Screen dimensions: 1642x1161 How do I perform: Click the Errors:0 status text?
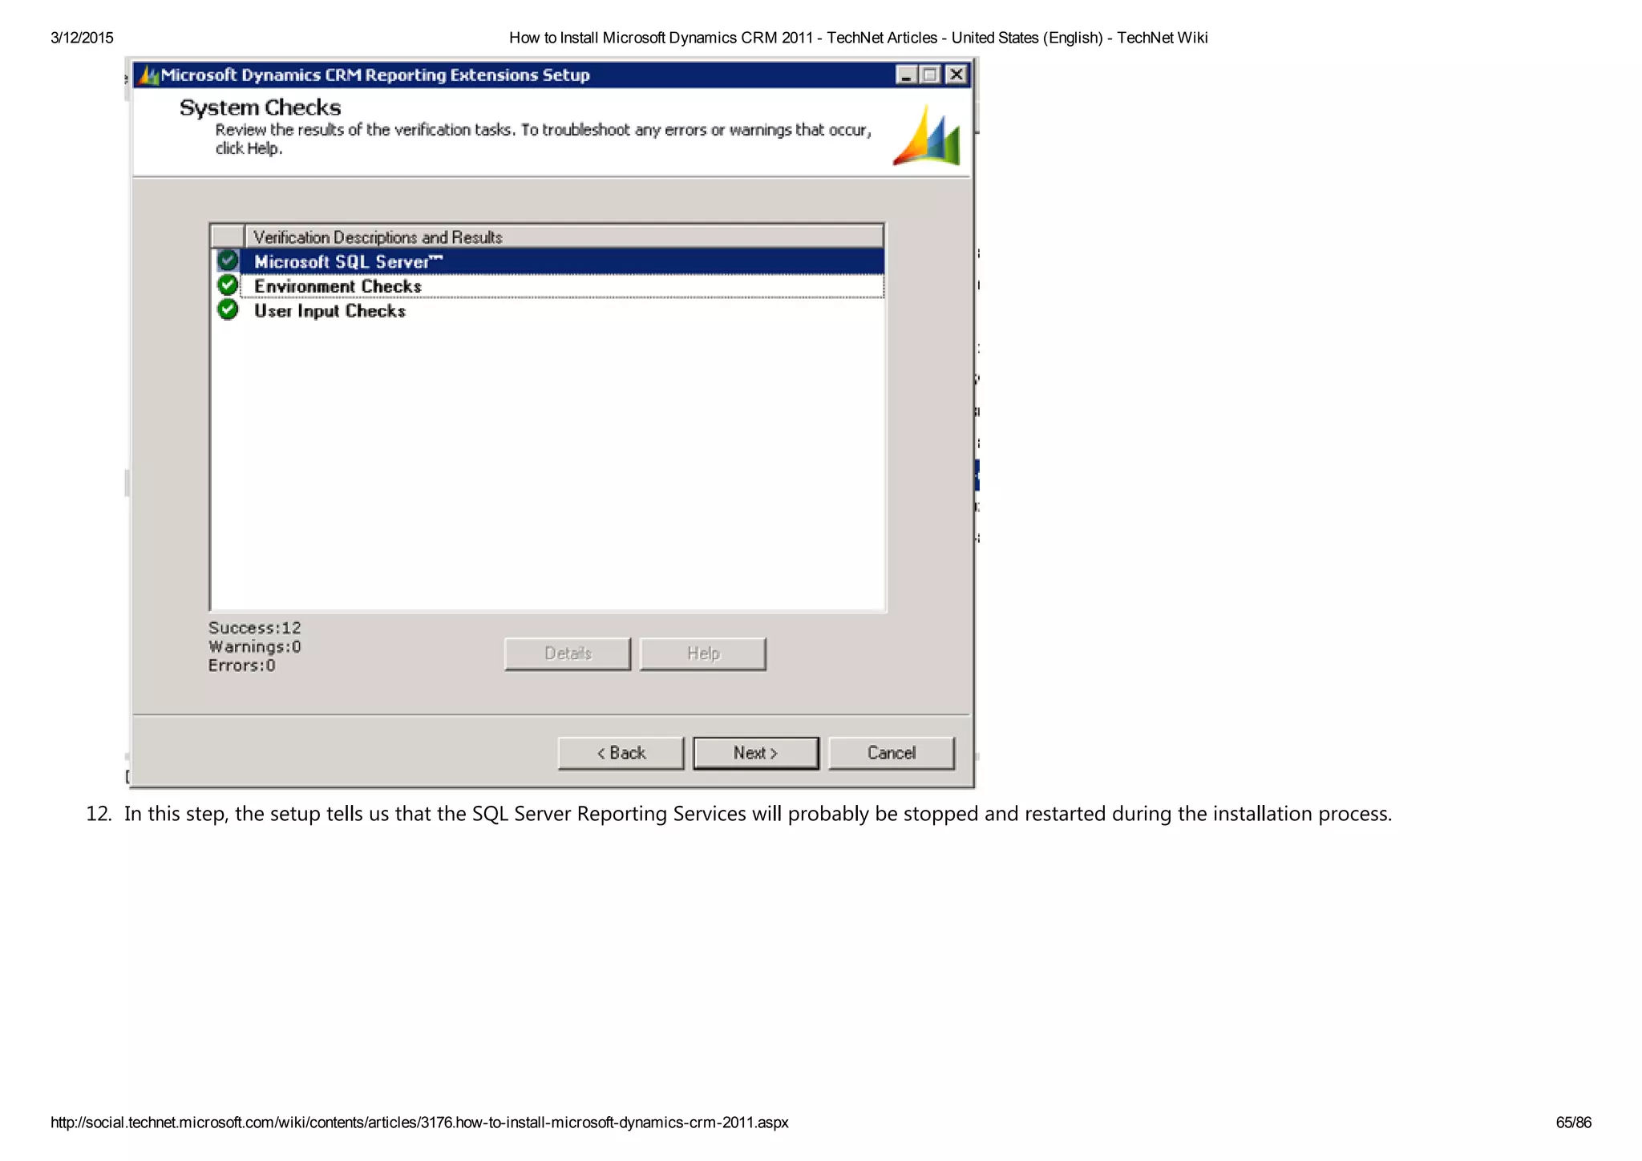(241, 665)
